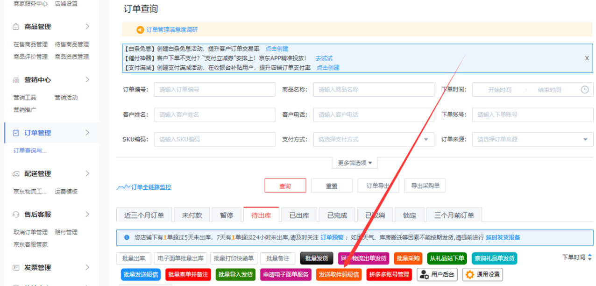Click the black 批量发货 button

(x=317, y=258)
